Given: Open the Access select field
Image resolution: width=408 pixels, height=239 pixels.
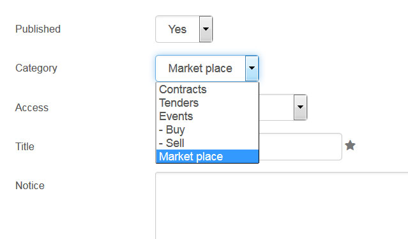Looking at the screenshot, I should click(283, 107).
